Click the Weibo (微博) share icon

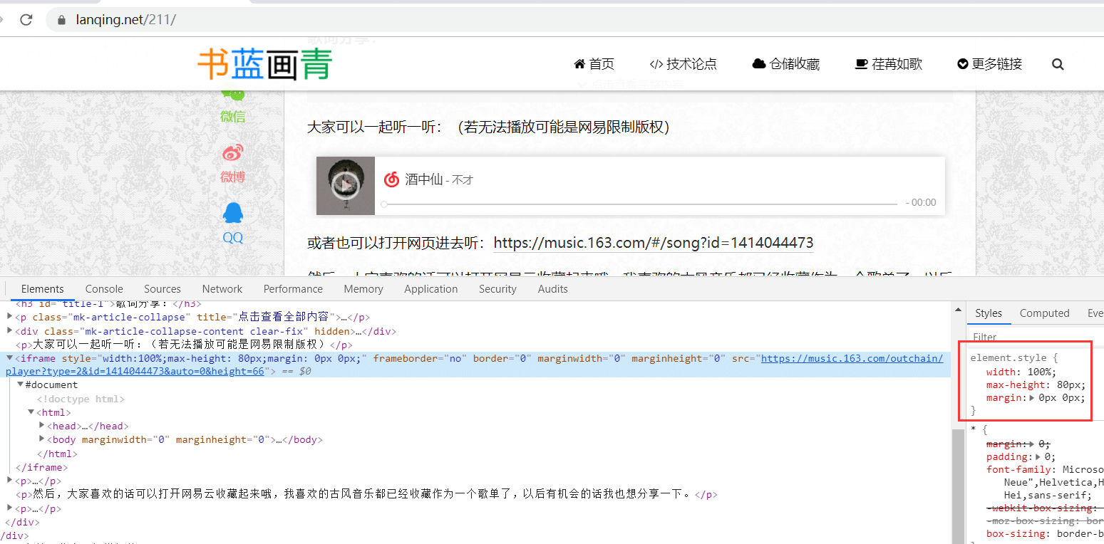232,152
